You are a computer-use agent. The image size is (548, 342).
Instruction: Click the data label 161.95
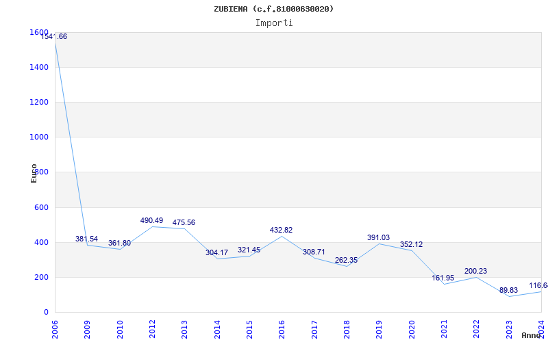[x=443, y=278]
